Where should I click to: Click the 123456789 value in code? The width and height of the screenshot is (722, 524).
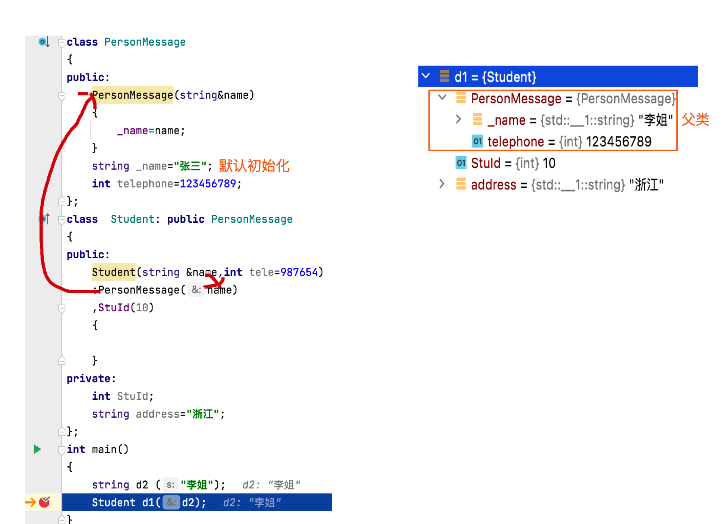tap(208, 184)
